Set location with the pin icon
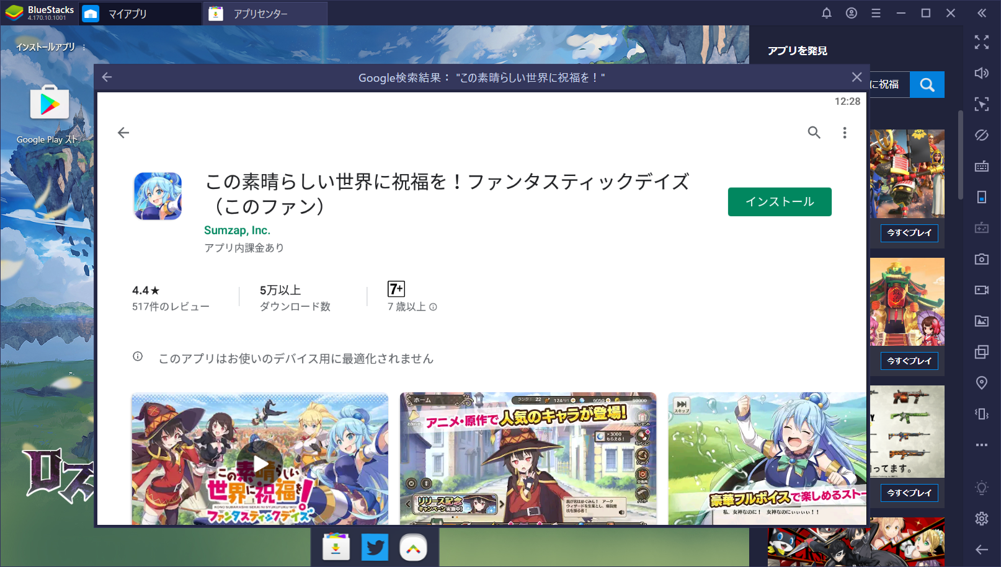Screen dimensions: 1001x567 (x=982, y=383)
